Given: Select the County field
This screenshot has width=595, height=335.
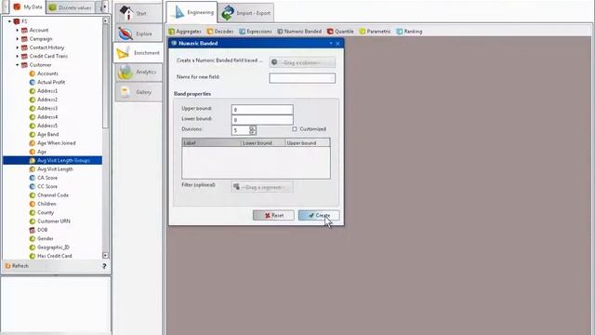Looking at the screenshot, I should pyautogui.click(x=46, y=213).
